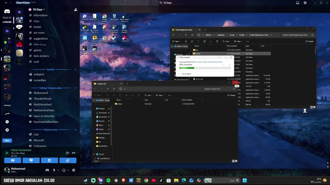Screen dimensions: 330x185
Task: Select the bin folder in FiveM Application Data
Action: (x=197, y=50)
